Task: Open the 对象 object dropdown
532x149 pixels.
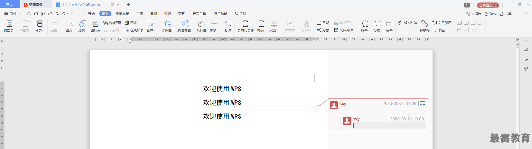Action: point(324,30)
